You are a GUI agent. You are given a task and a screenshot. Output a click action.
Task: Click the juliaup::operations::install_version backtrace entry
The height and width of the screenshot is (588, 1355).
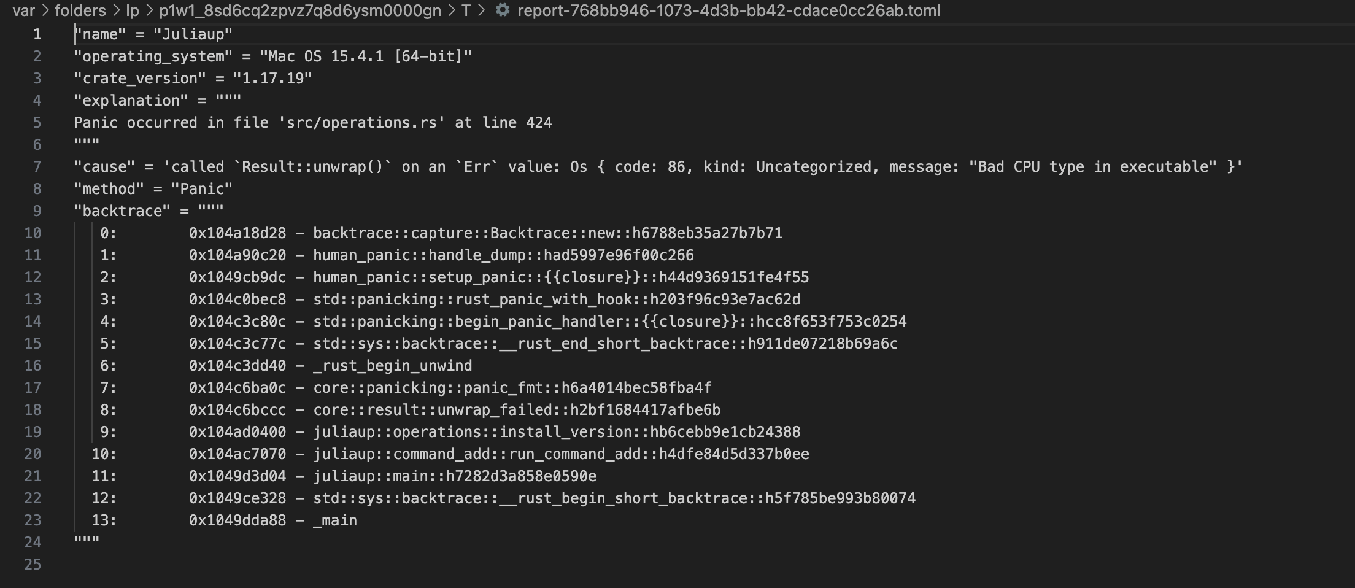[556, 432]
